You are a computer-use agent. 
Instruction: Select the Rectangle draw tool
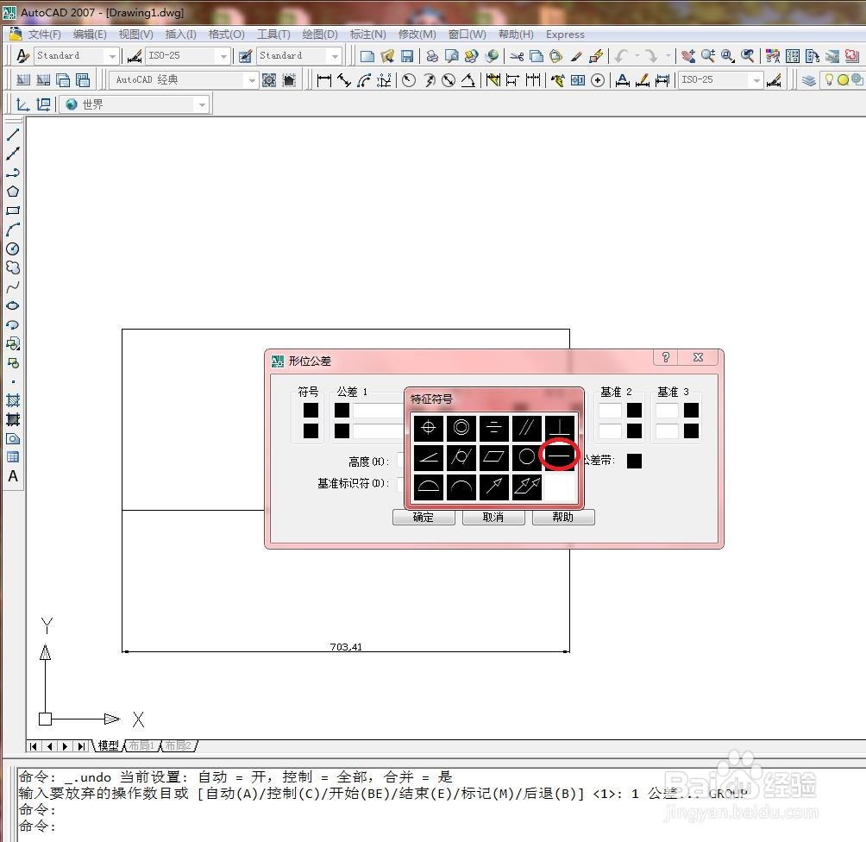(13, 210)
